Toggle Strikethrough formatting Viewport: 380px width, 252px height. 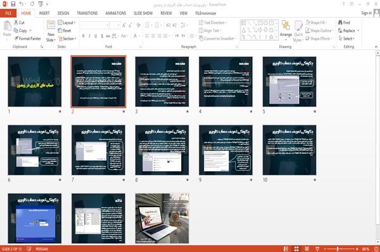point(108,36)
